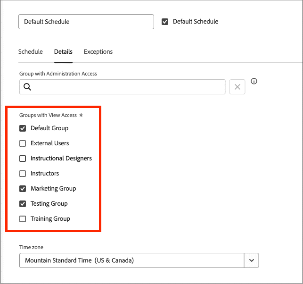Click the X clear button beside search
303x284 pixels.
[237, 87]
